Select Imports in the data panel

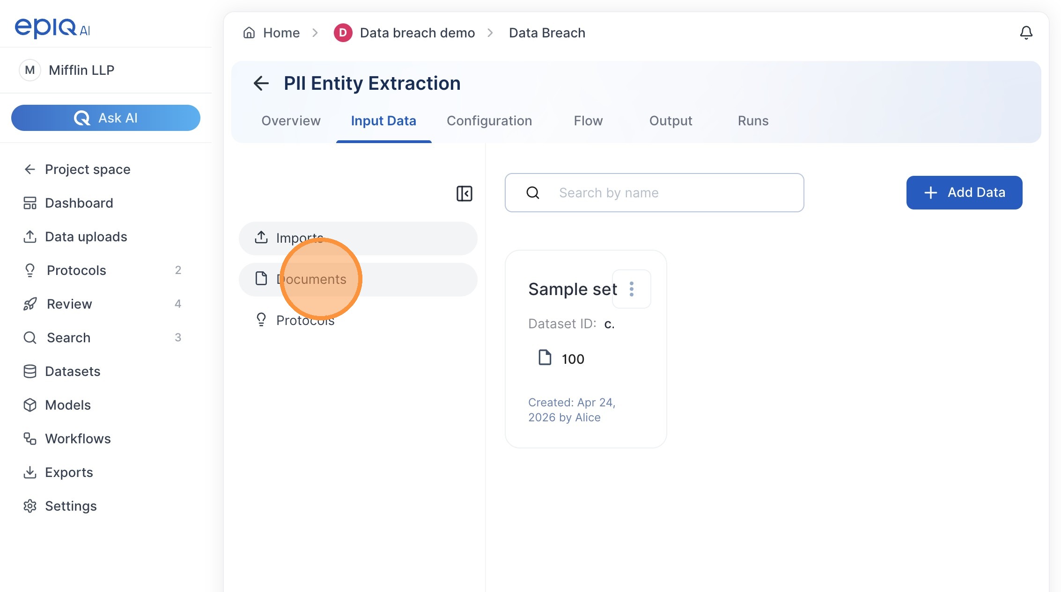click(x=358, y=238)
